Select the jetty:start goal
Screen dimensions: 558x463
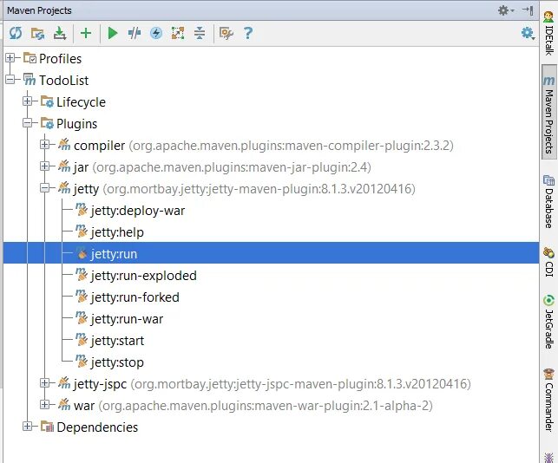[x=117, y=341]
